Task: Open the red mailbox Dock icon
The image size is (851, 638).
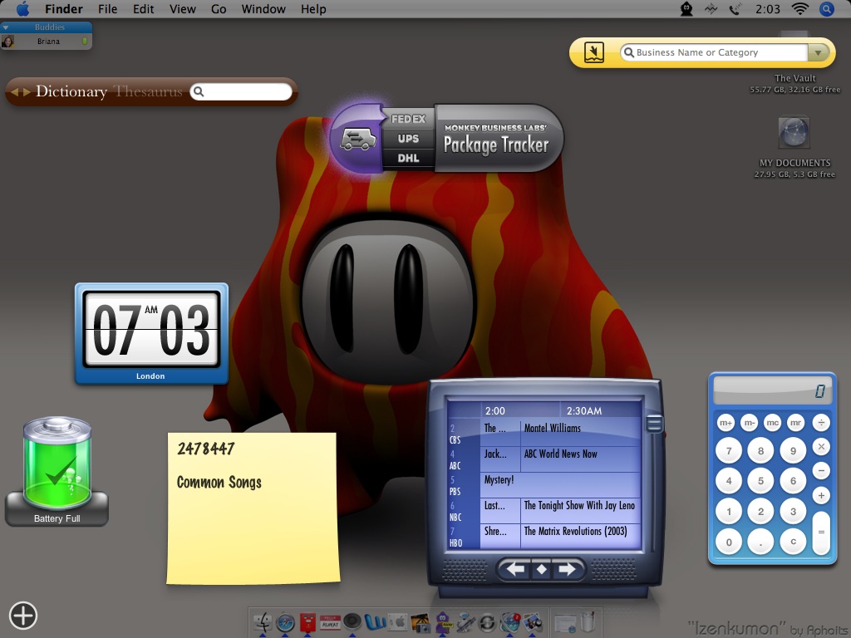Action: (307, 622)
